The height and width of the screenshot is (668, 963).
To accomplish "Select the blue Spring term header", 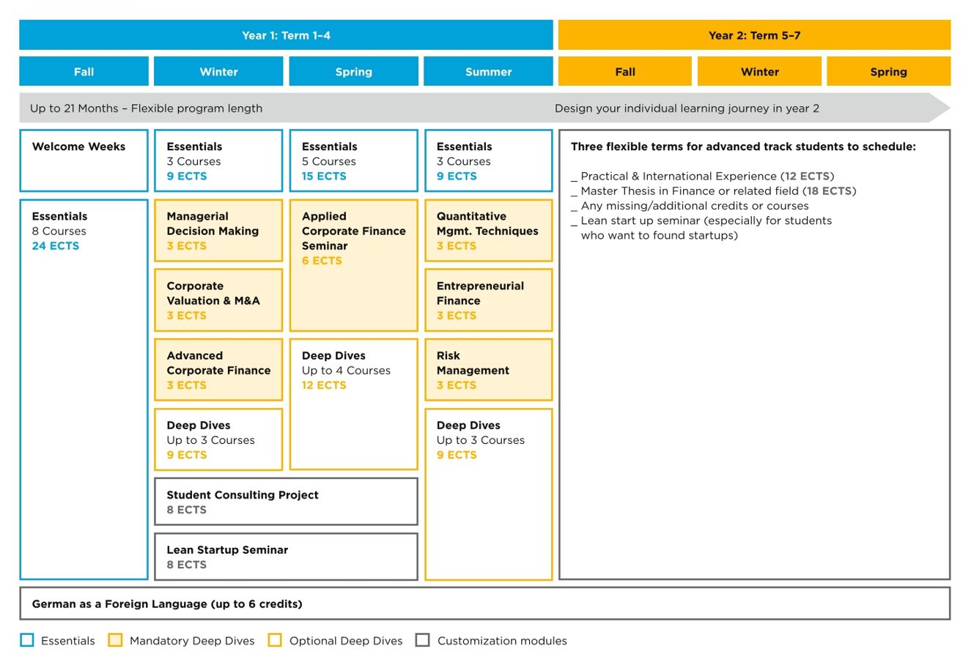I will (x=353, y=72).
